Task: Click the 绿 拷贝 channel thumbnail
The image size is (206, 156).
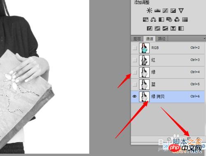Action: 144,96
